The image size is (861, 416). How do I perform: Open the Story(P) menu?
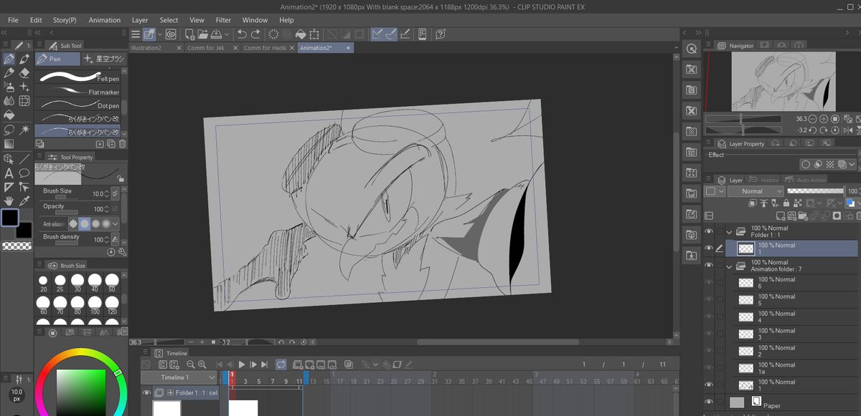click(65, 20)
